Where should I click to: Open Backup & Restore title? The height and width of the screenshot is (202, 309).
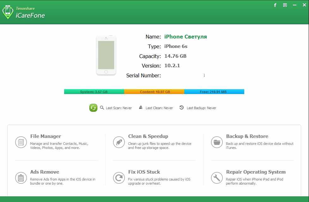coord(247,136)
